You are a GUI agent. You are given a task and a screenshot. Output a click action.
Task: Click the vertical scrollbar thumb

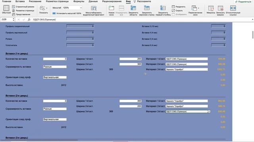coord(253,35)
